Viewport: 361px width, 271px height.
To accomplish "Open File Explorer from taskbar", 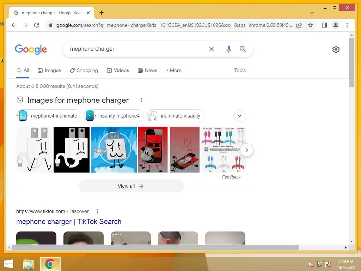I will [28, 264].
